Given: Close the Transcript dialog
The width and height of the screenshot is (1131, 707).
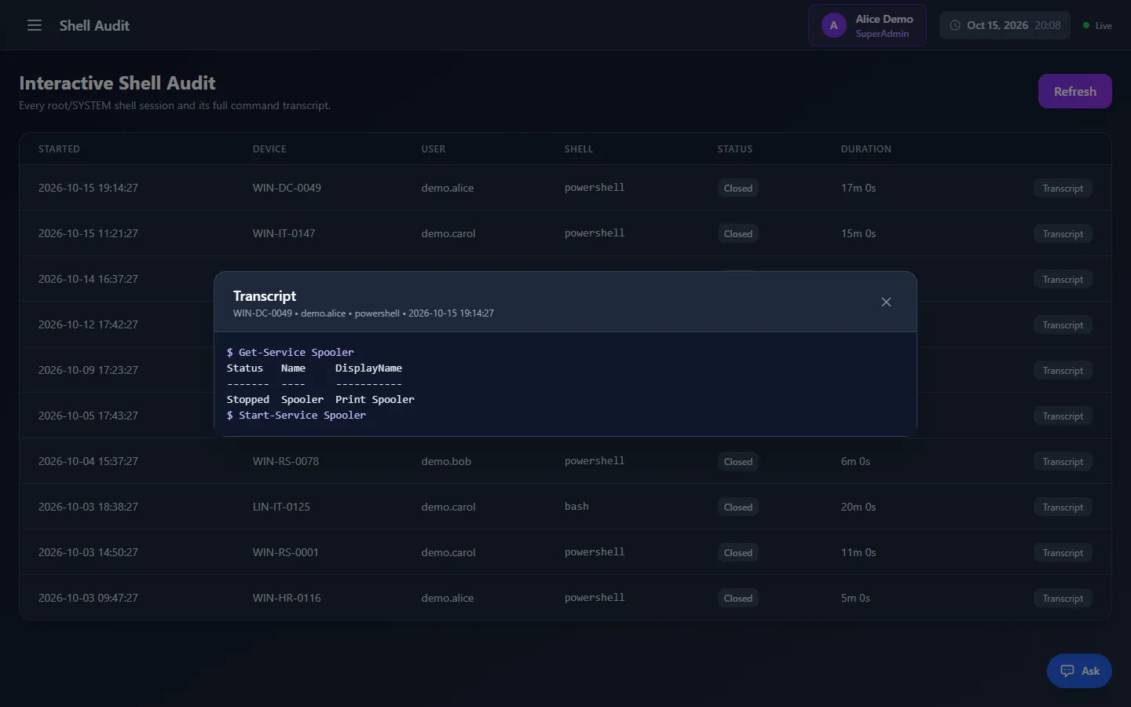Looking at the screenshot, I should 886,302.
